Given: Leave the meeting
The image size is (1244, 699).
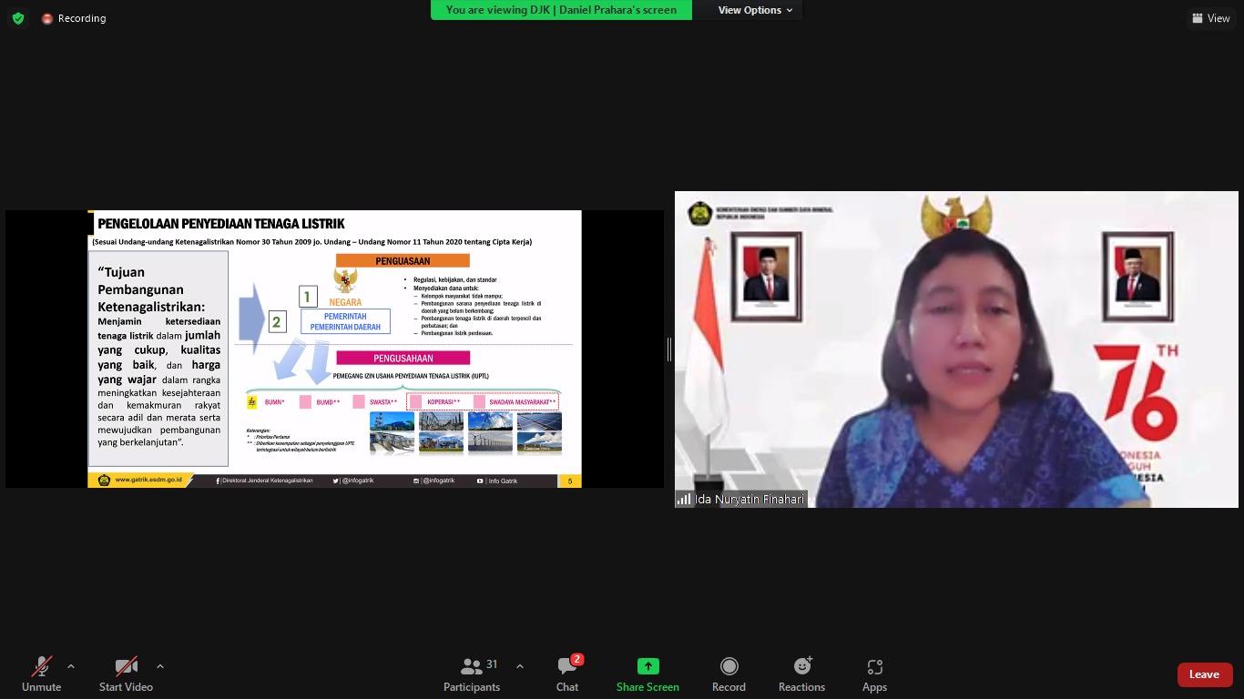Looking at the screenshot, I should pyautogui.click(x=1204, y=674).
